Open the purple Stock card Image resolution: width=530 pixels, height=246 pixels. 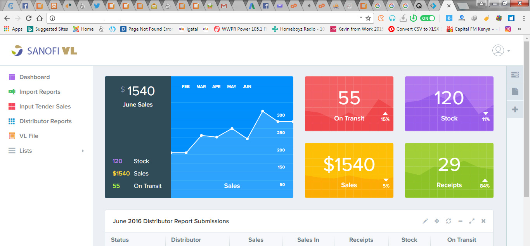coord(449,104)
